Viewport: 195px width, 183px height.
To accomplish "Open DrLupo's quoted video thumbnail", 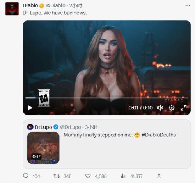I will (x=43, y=148).
